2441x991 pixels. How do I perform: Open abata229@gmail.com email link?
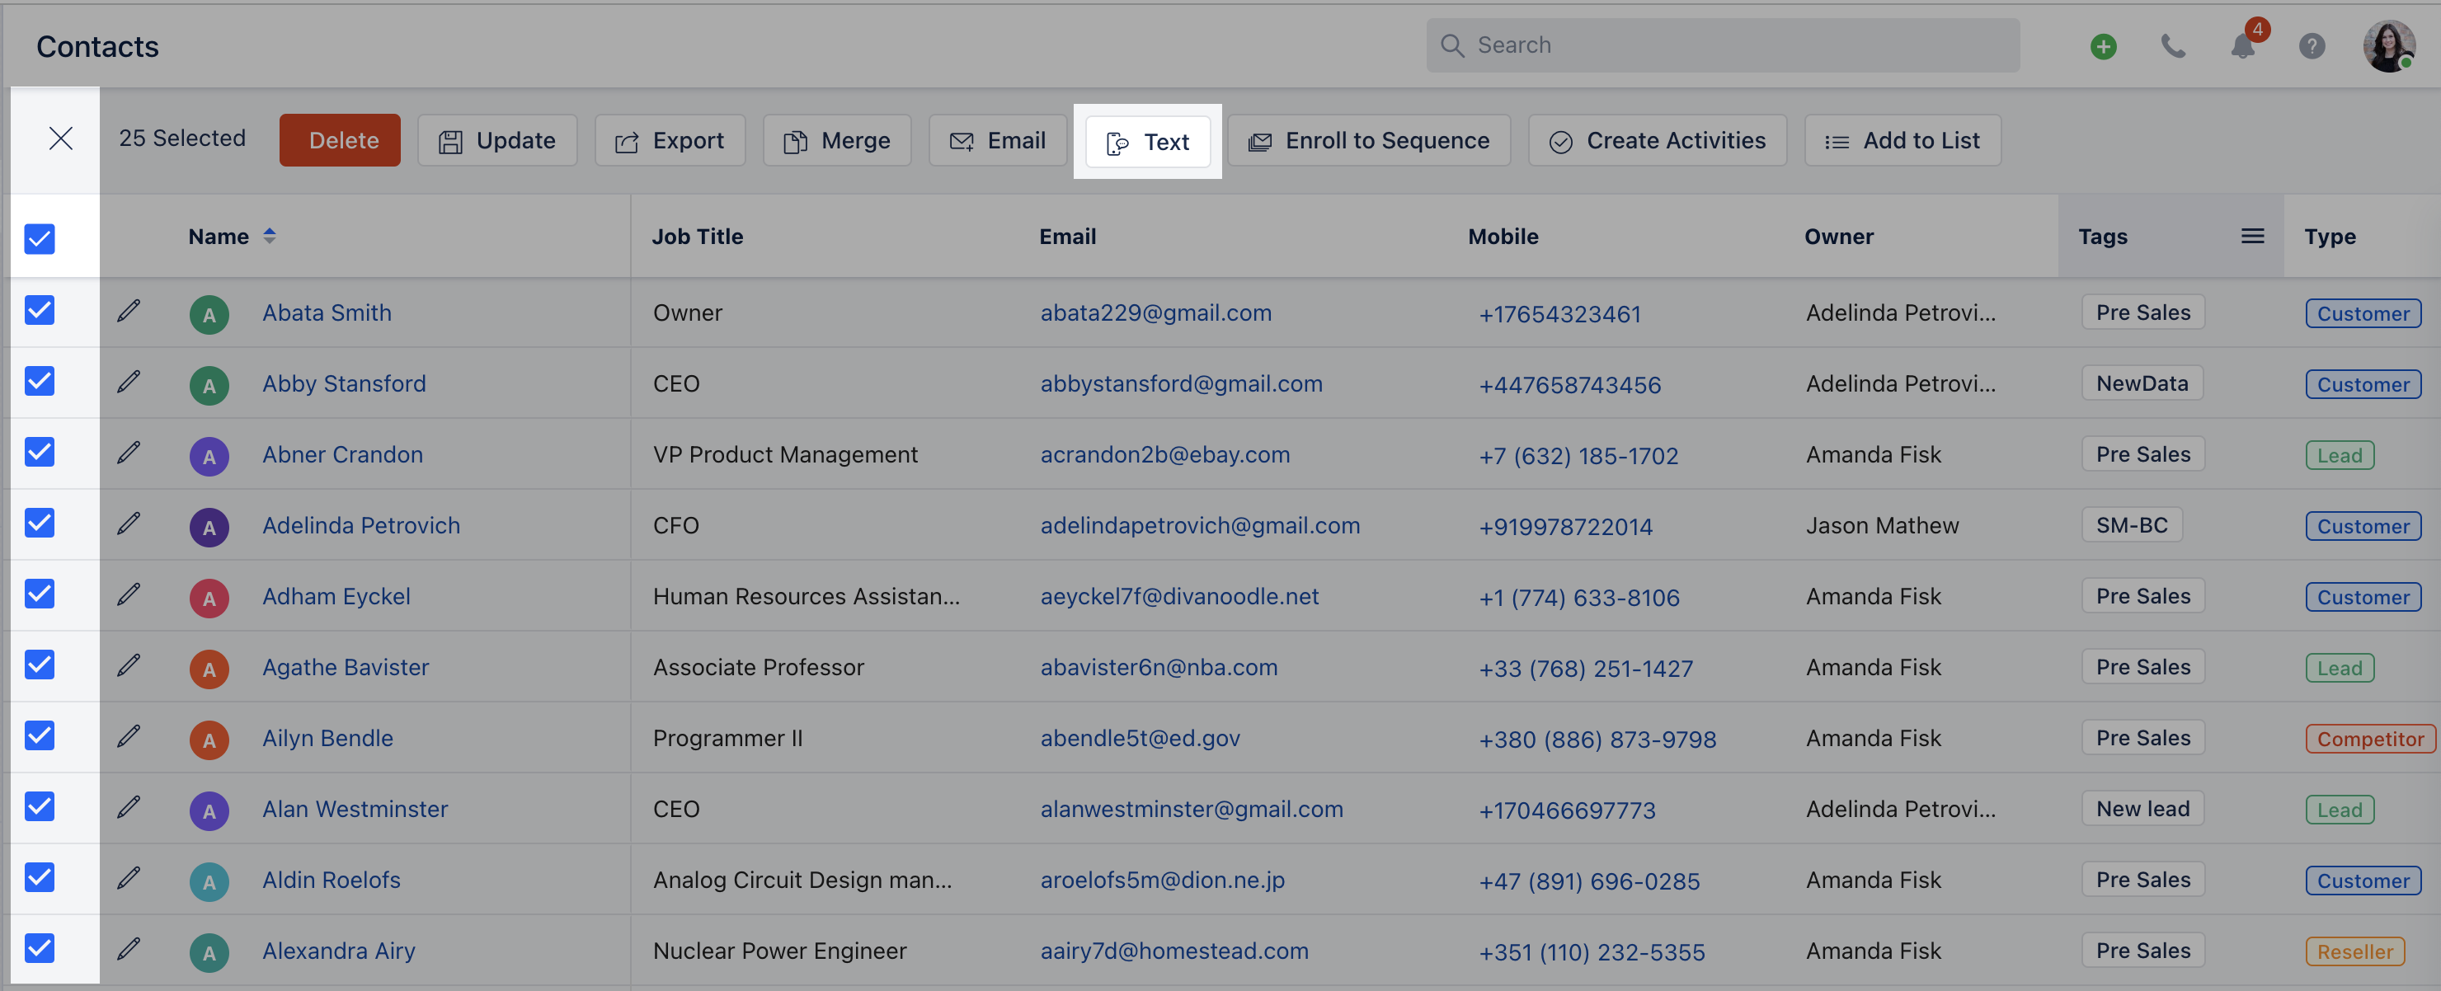1156,313
